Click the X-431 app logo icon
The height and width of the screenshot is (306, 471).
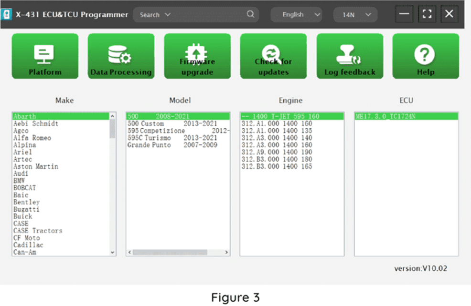[6, 14]
